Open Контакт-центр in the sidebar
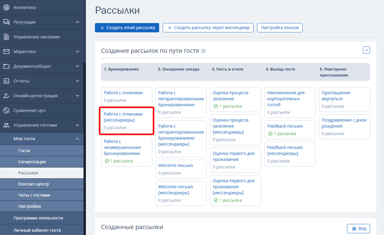The height and width of the screenshot is (235, 384). coord(33,184)
